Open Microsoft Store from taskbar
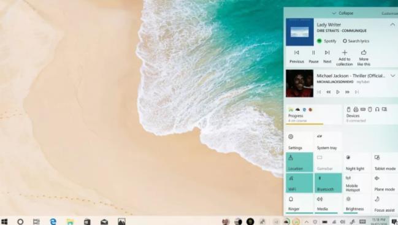 [87, 221]
